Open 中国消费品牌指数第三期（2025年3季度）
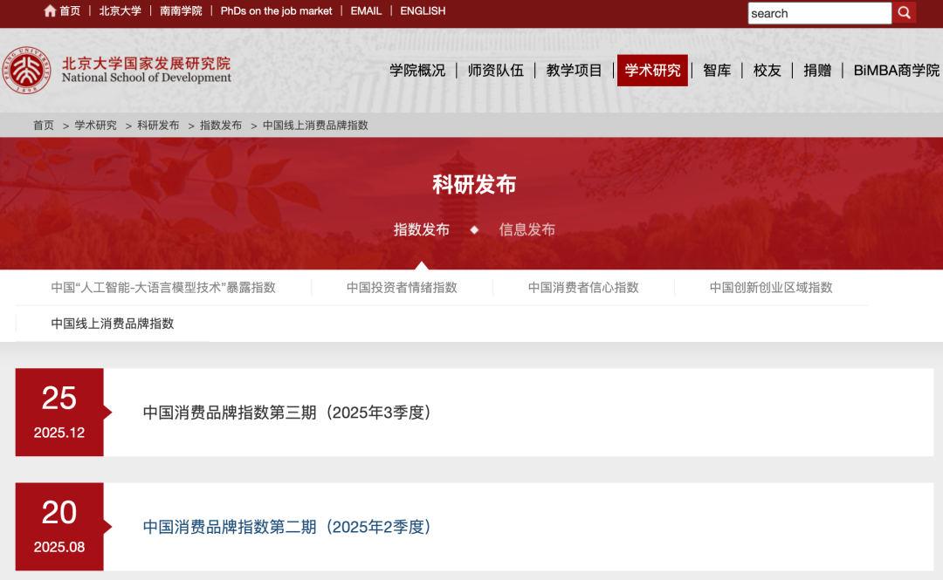943x580 pixels. 286,412
